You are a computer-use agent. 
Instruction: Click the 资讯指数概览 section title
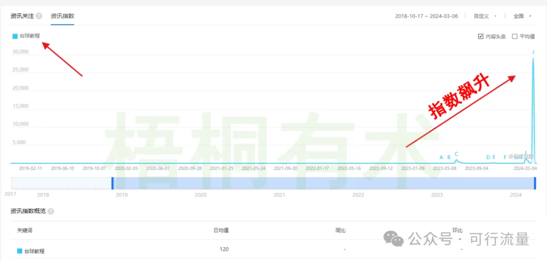(x=28, y=211)
